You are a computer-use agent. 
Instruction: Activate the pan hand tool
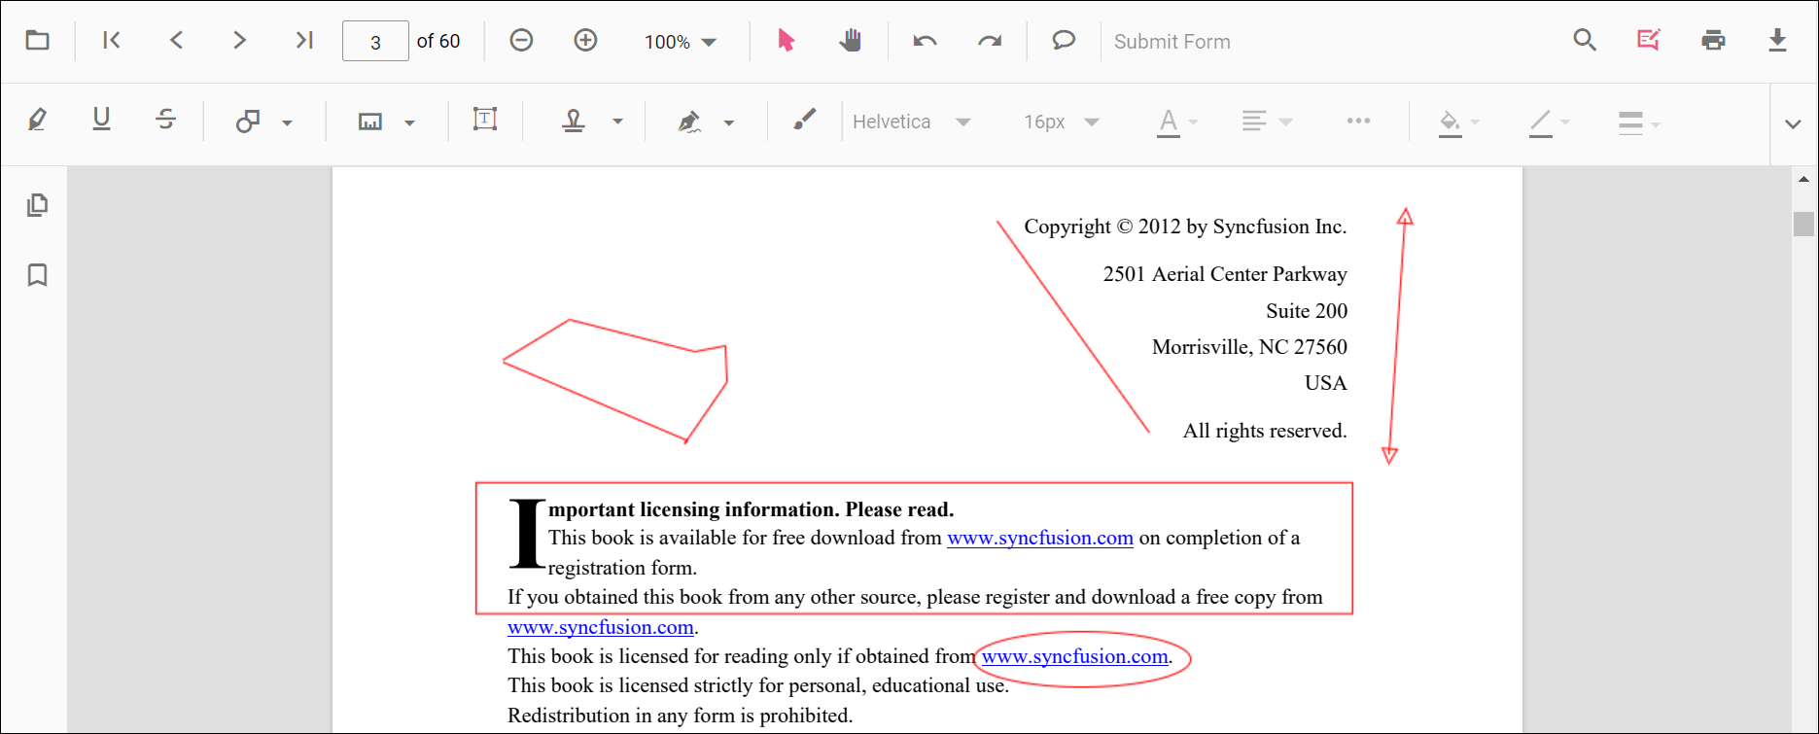[851, 40]
